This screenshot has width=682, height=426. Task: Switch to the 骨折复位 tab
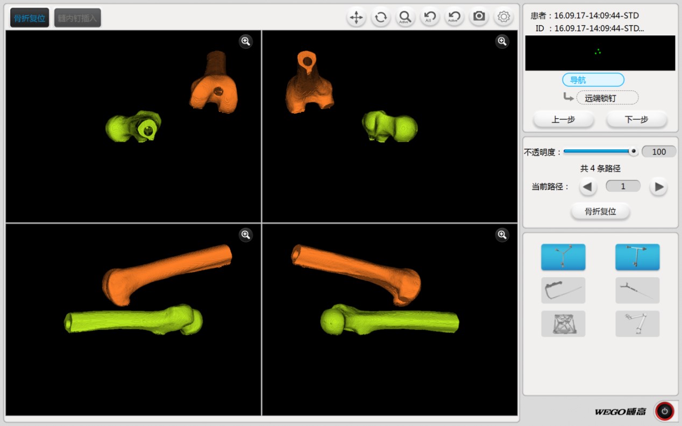(x=30, y=18)
